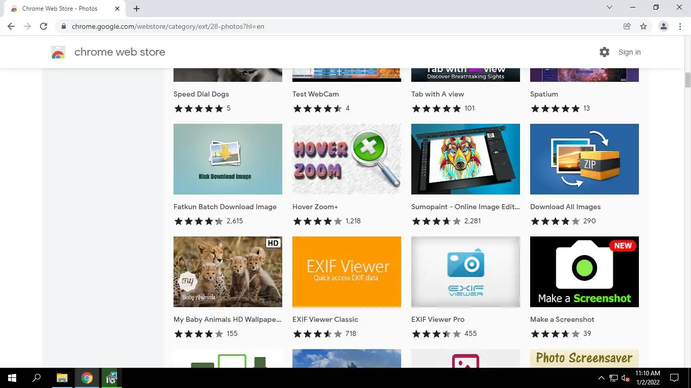
Task: Click the Test WebCam title
Action: [x=316, y=94]
